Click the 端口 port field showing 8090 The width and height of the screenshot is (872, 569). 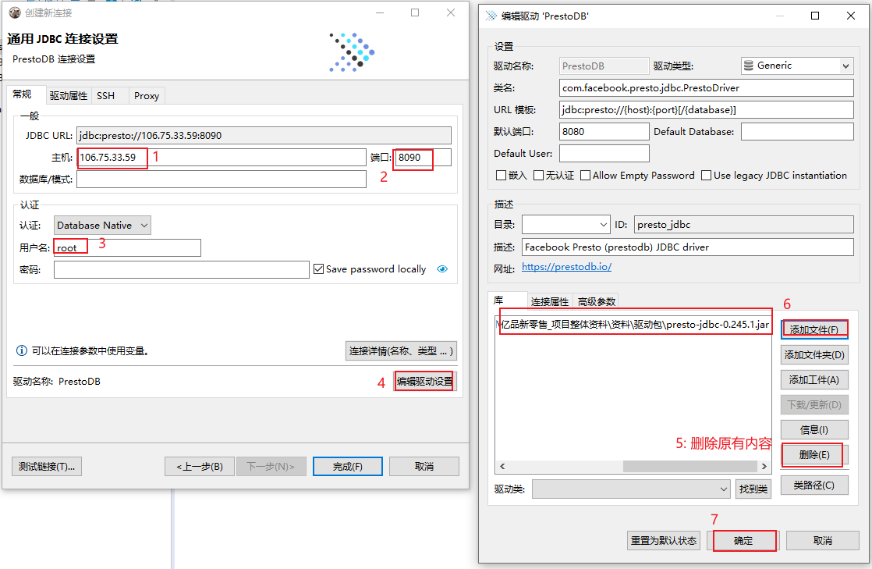(x=424, y=158)
